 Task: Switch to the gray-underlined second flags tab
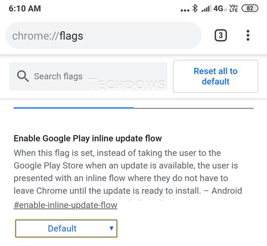(194, 108)
